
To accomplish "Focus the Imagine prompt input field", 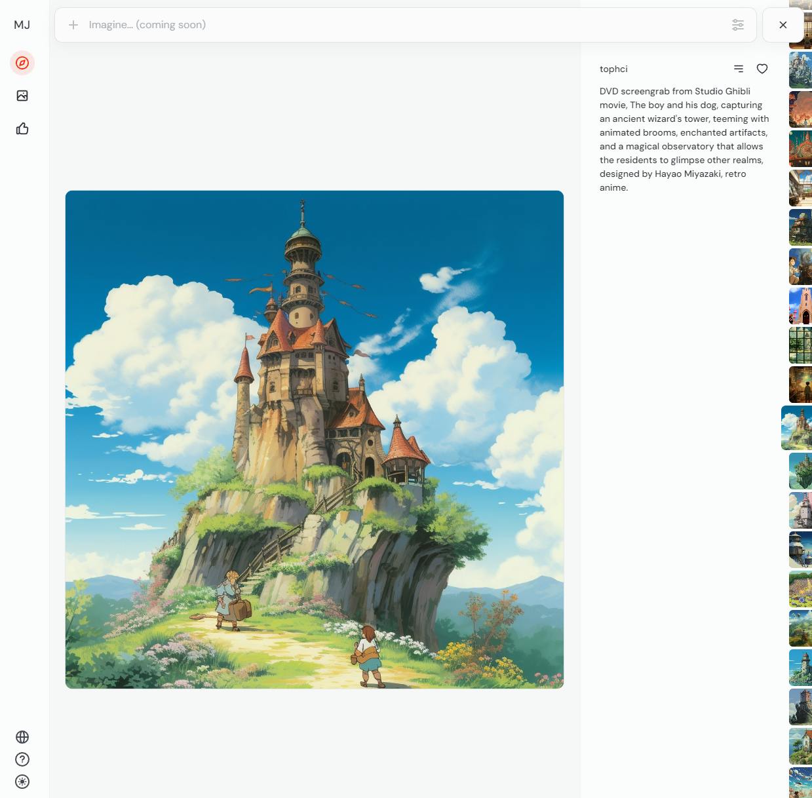I will click(406, 25).
